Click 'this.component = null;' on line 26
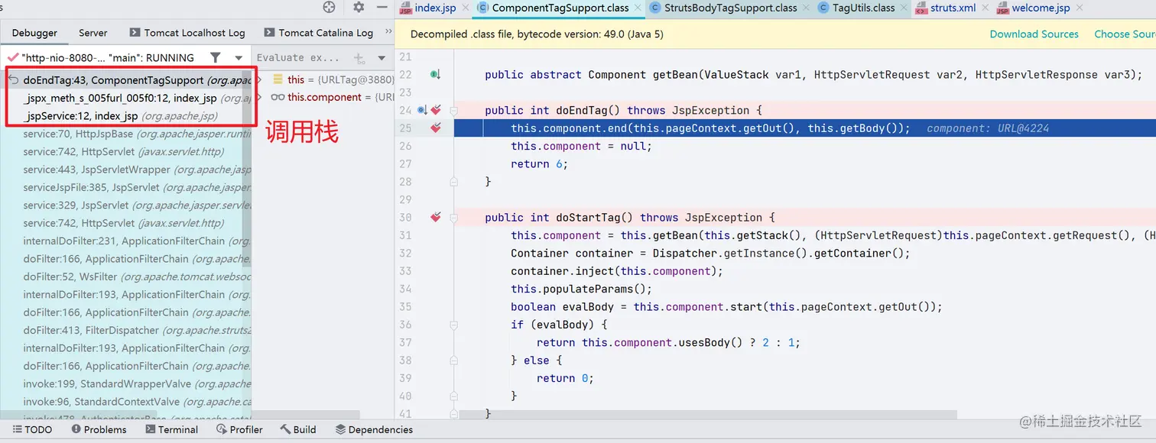 [581, 146]
